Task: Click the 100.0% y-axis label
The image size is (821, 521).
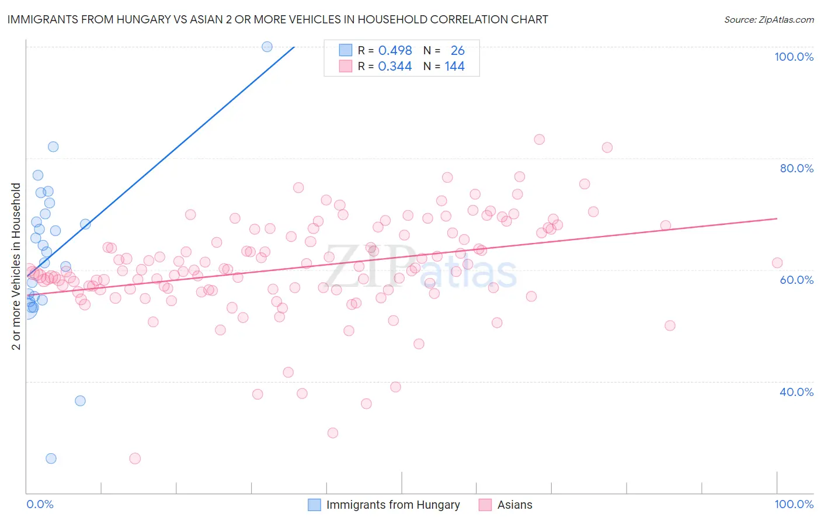Action: point(794,57)
